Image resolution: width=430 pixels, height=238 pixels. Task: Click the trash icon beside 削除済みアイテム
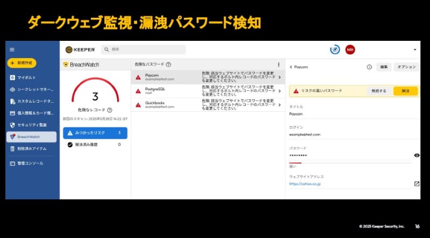(x=12, y=149)
